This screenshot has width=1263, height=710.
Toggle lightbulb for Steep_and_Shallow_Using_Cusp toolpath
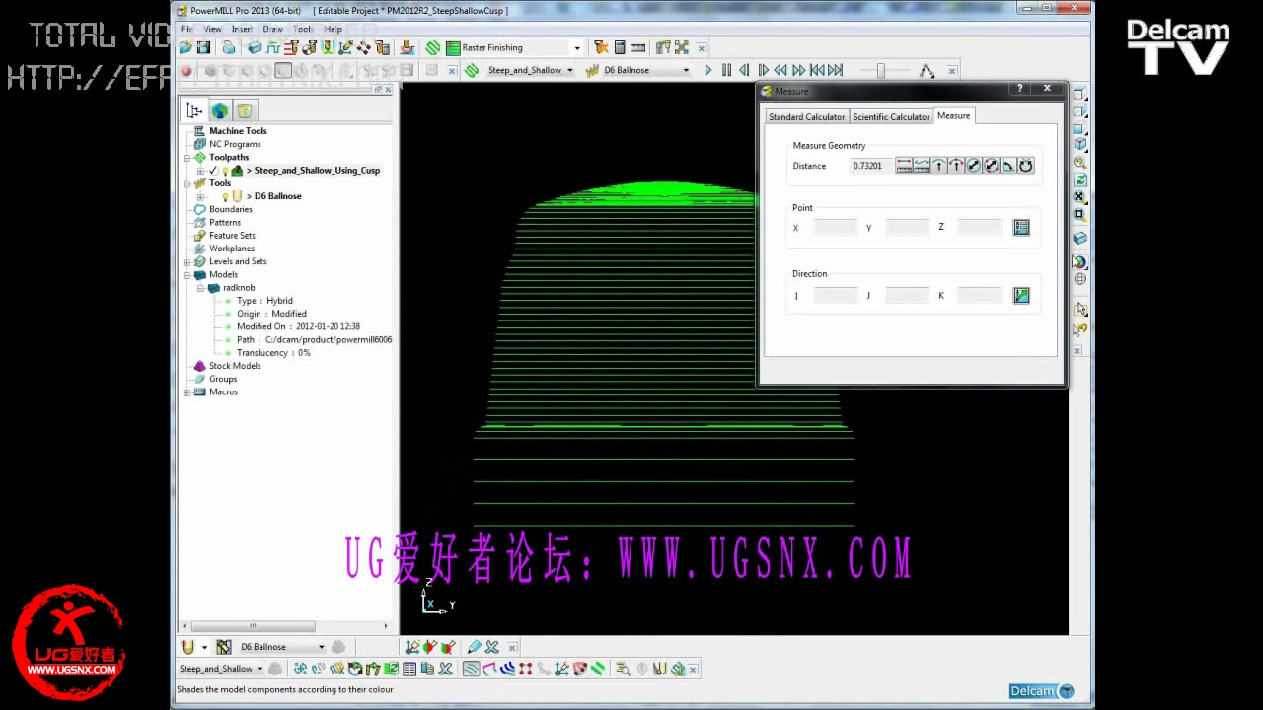pyautogui.click(x=225, y=171)
